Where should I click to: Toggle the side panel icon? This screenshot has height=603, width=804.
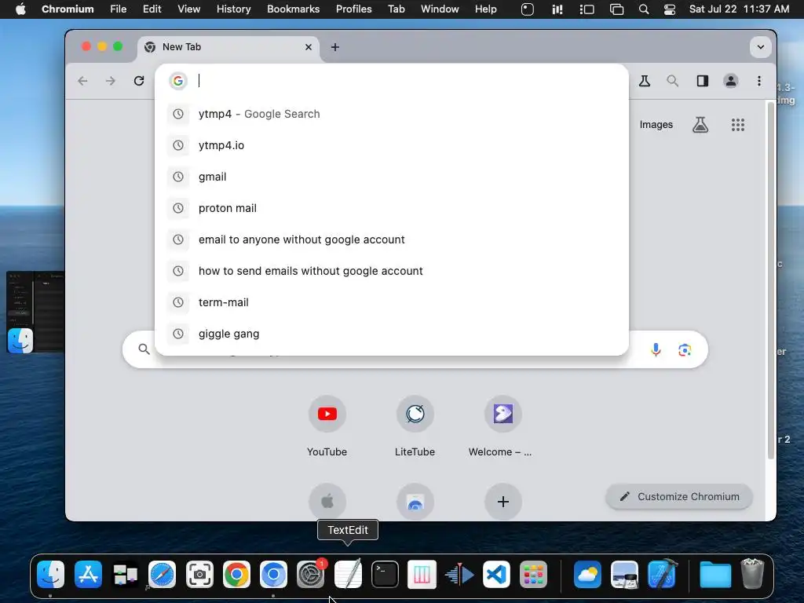(703, 81)
